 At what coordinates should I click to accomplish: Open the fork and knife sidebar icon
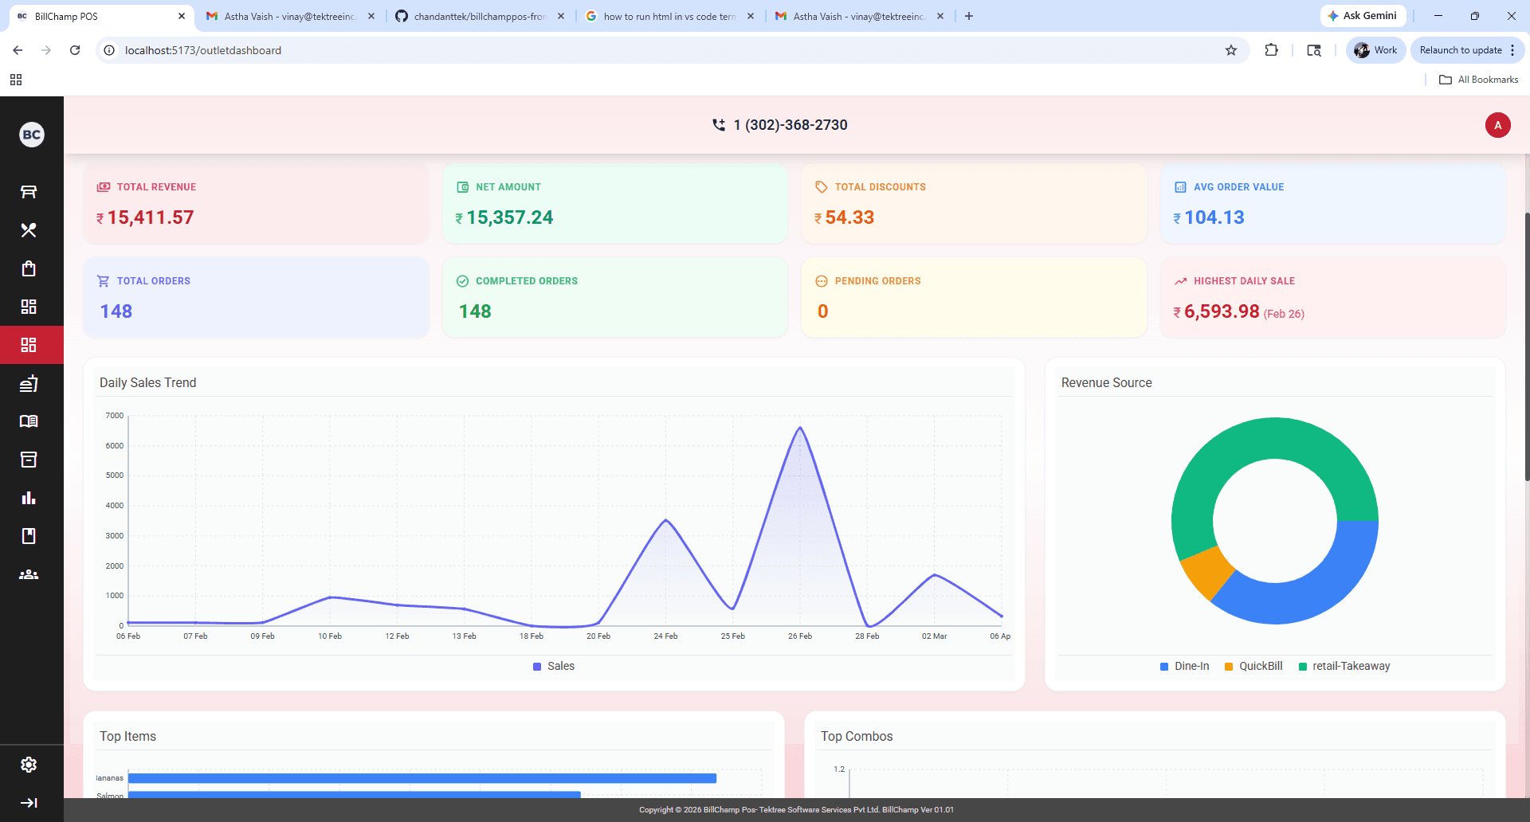[x=29, y=230]
